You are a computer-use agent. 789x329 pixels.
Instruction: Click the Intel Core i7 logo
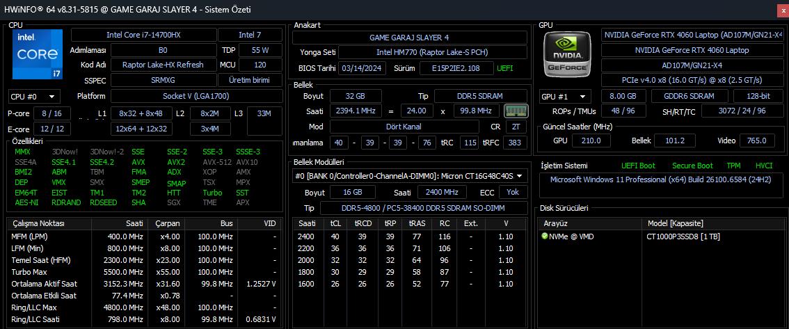click(38, 54)
